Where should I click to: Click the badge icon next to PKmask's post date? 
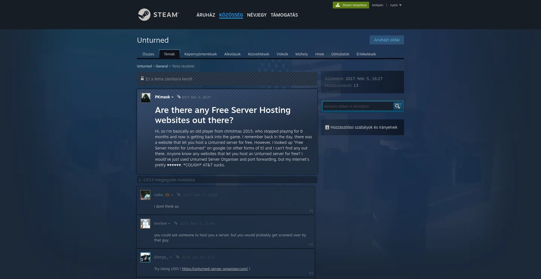[179, 97]
